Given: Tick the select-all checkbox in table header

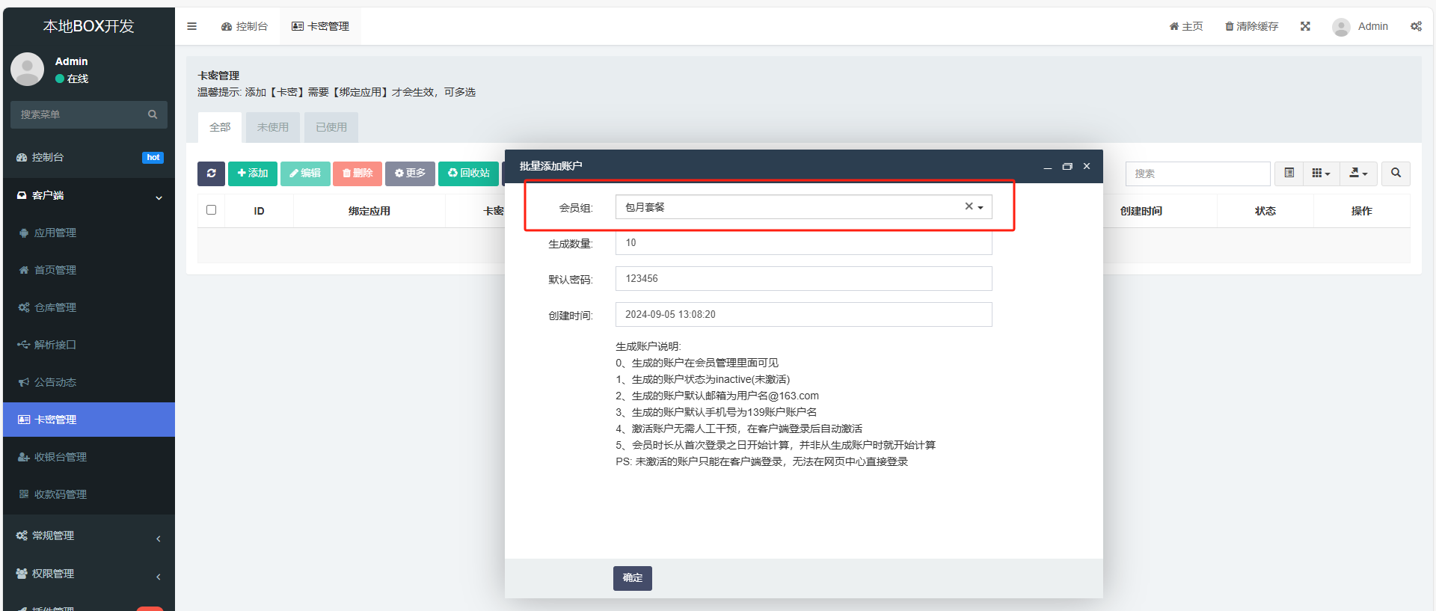Looking at the screenshot, I should [212, 210].
